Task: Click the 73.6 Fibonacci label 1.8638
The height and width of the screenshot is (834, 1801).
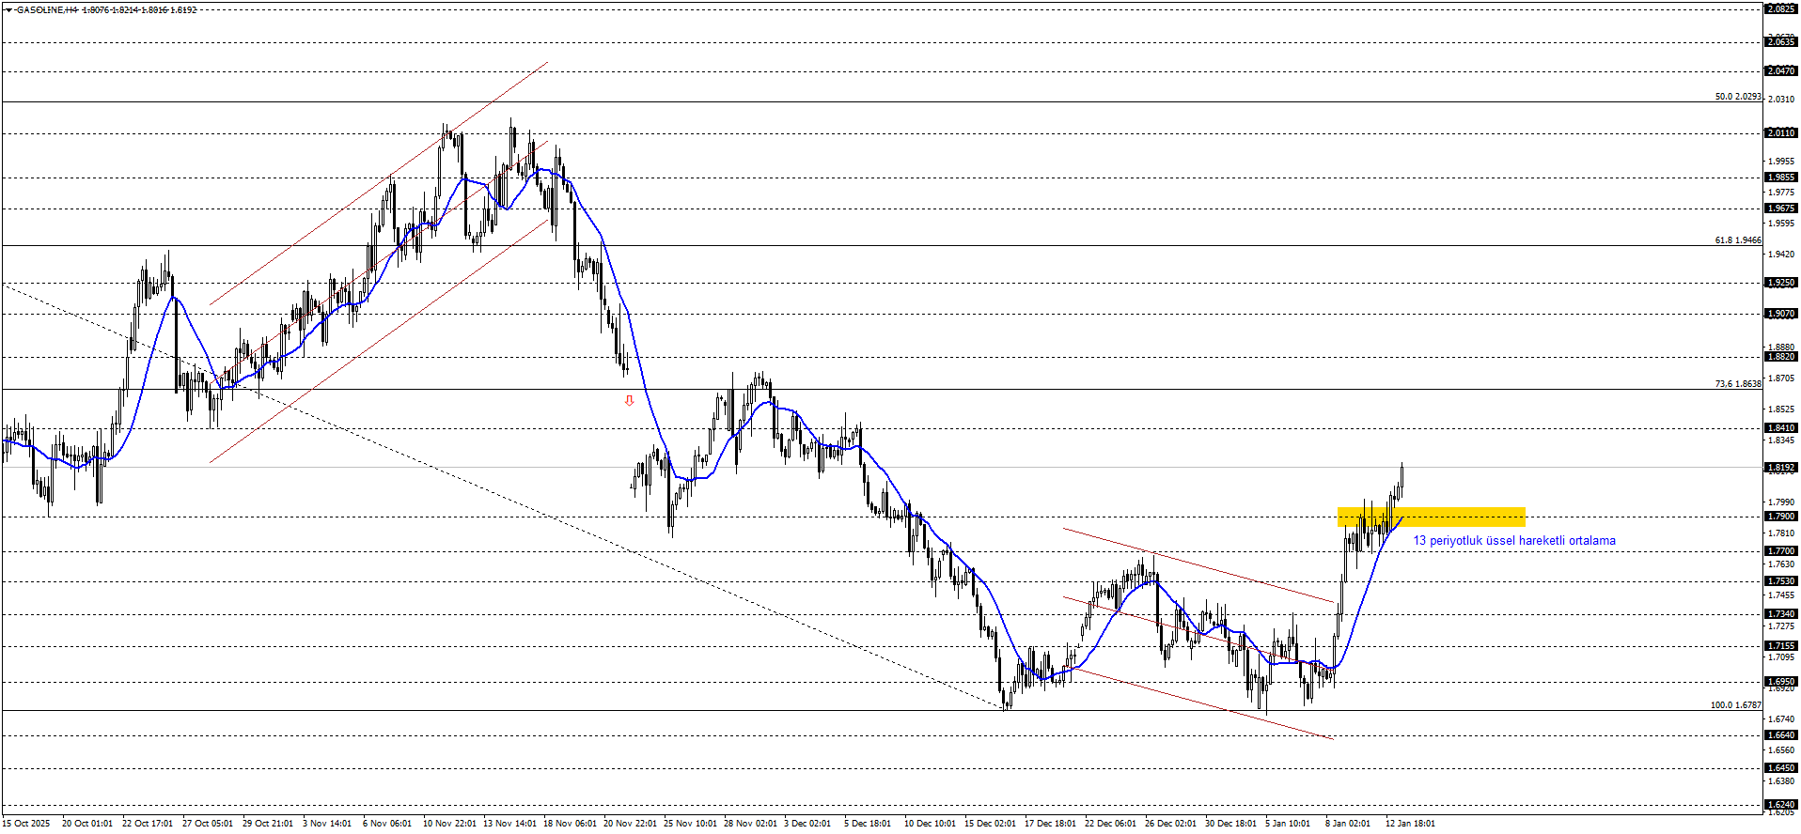Action: 1737,384
